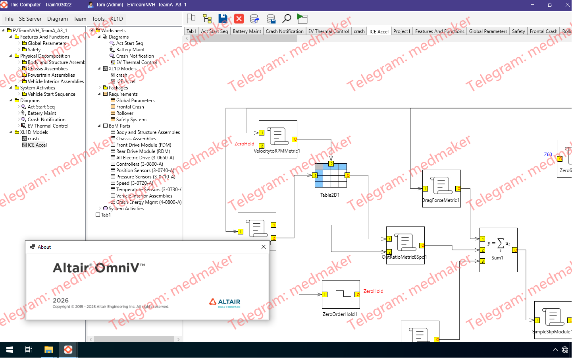Click the green play run icon

[302, 19]
